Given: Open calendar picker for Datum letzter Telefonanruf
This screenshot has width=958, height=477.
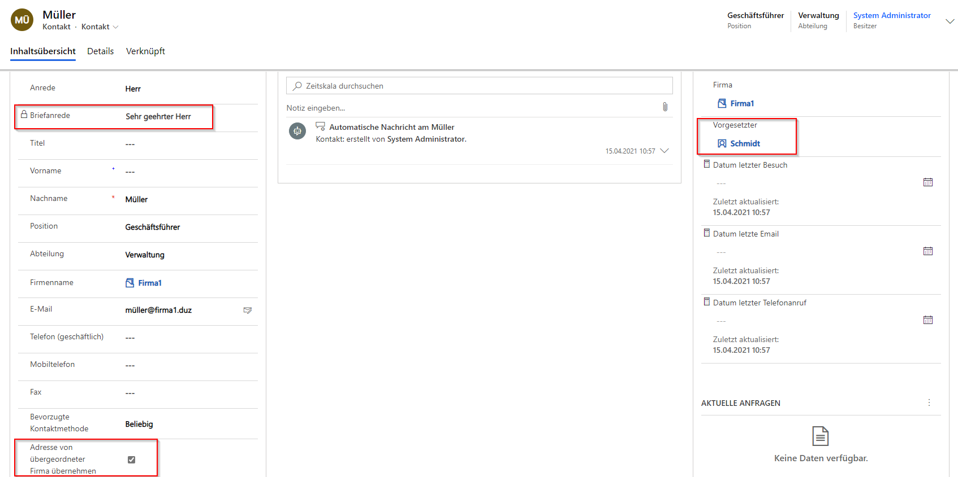Looking at the screenshot, I should (927, 320).
